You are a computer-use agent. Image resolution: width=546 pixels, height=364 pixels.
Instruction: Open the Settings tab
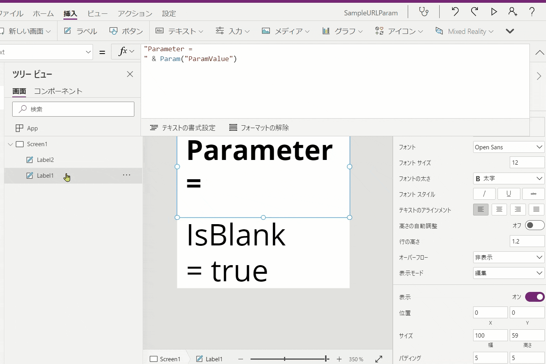pyautogui.click(x=169, y=13)
